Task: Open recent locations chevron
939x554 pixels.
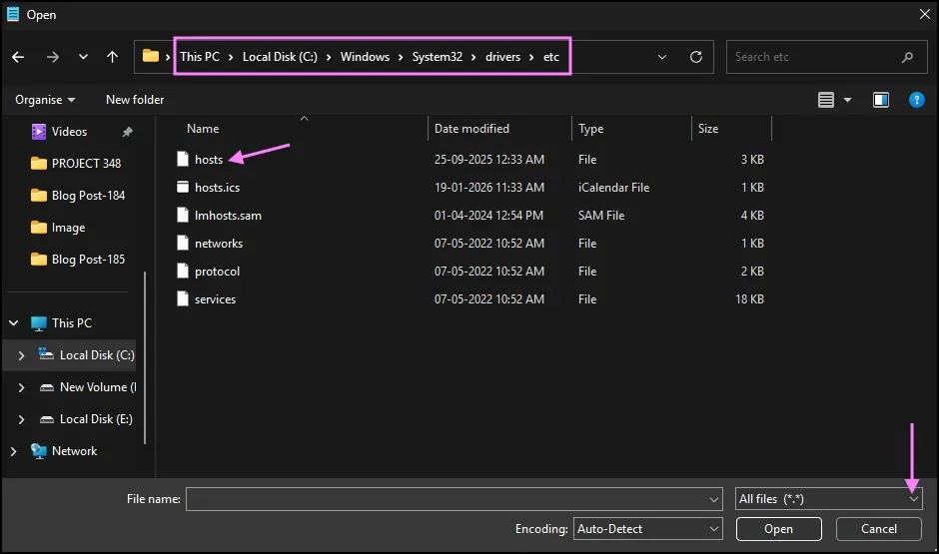Action: (83, 57)
